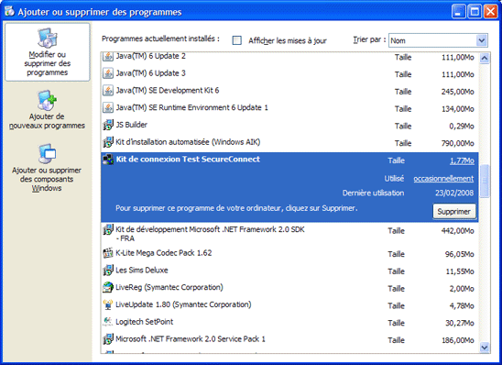This screenshot has width=502, height=365.
Task: Select Java(TM) 6 Update 2 entry
Action: pos(150,56)
